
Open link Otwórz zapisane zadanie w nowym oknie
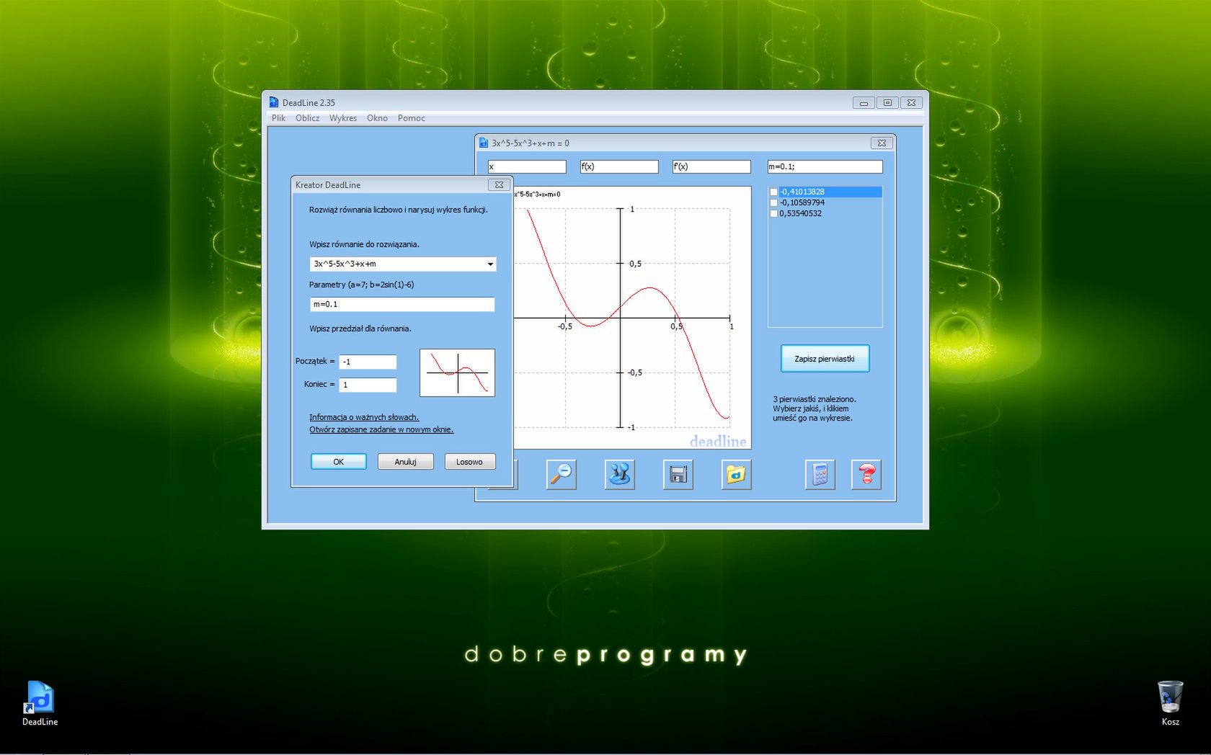point(381,429)
